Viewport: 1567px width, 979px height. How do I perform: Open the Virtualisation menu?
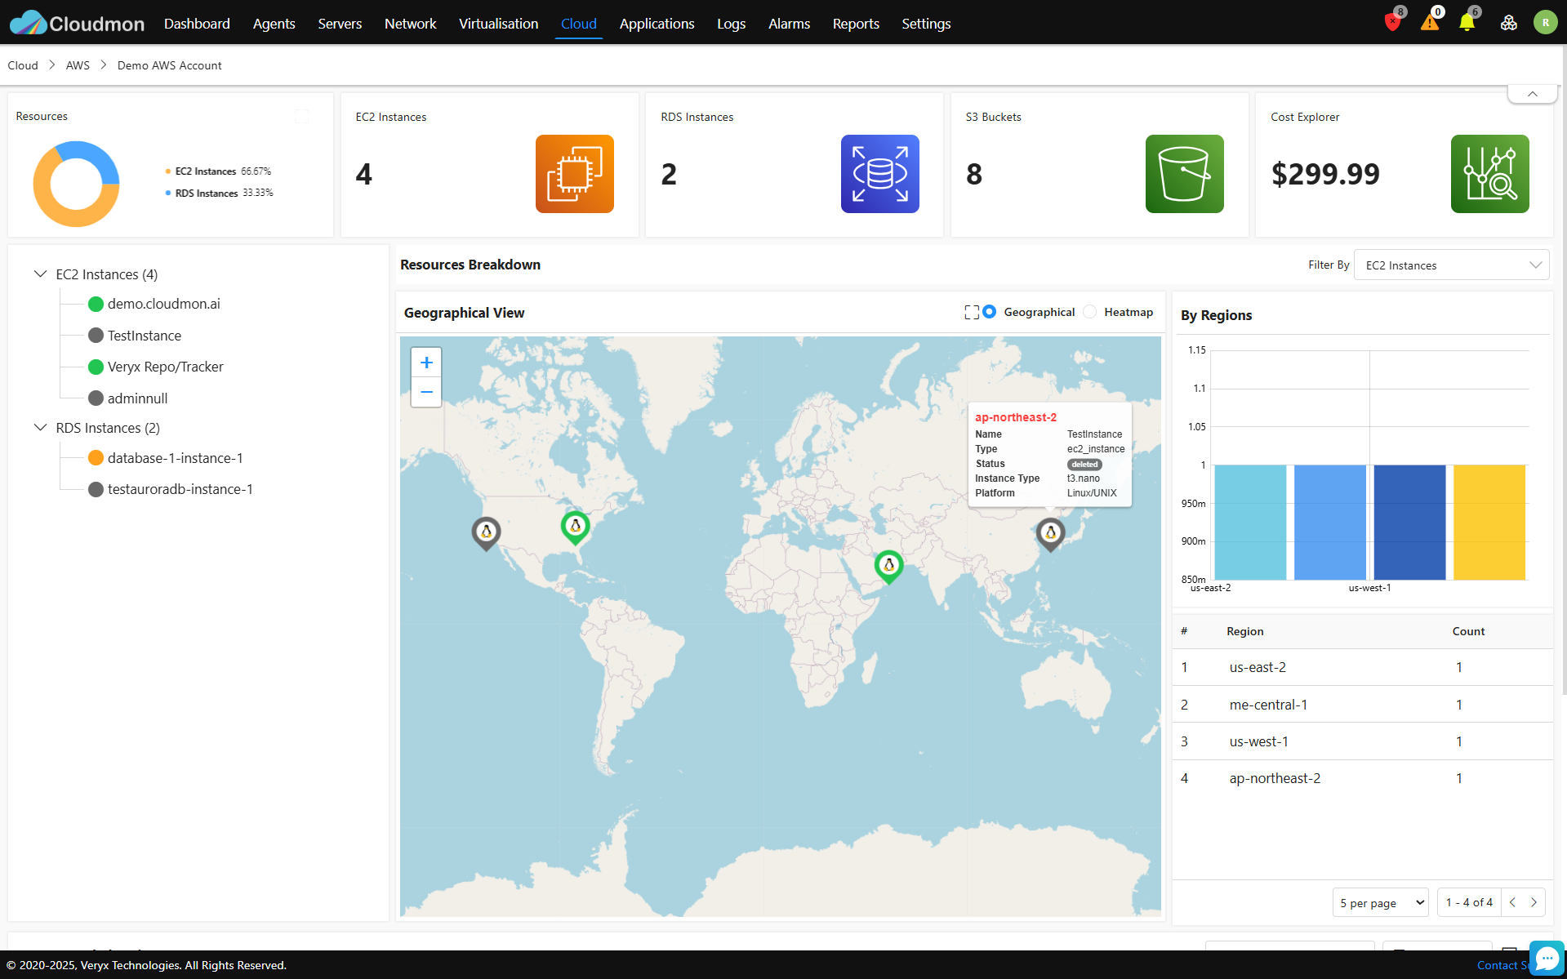coord(498,24)
